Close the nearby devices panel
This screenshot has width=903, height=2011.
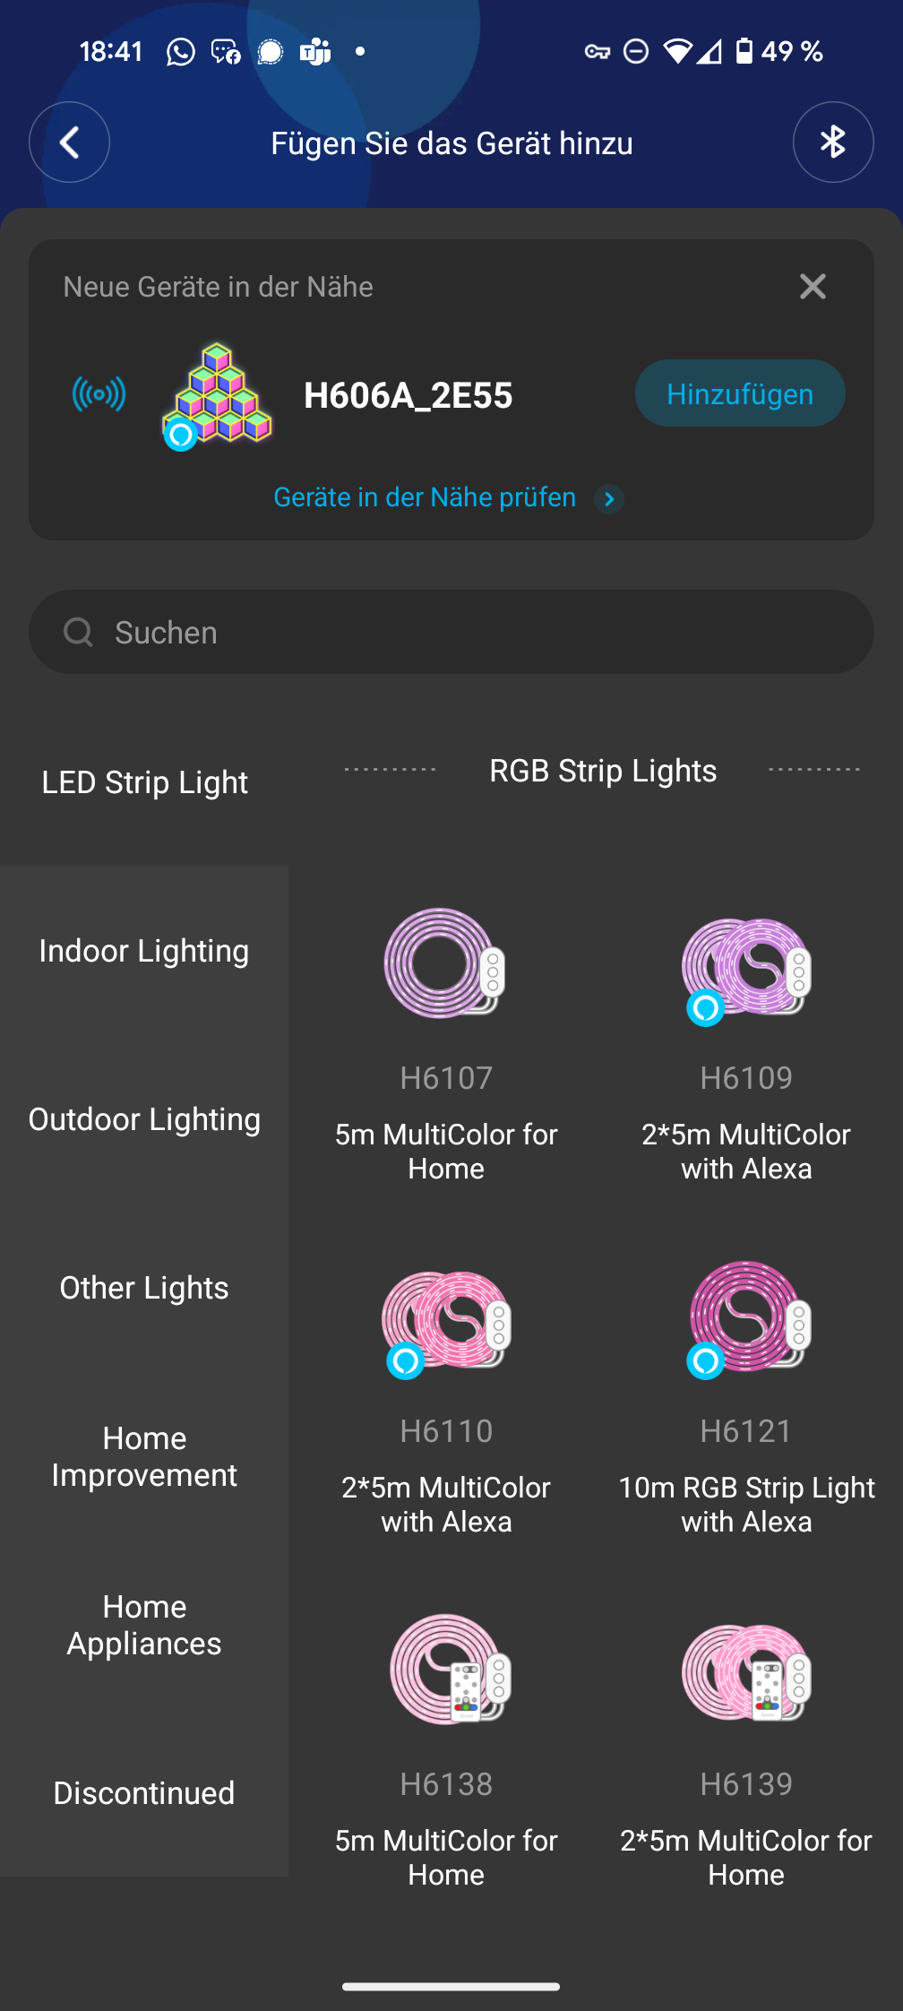click(x=812, y=287)
